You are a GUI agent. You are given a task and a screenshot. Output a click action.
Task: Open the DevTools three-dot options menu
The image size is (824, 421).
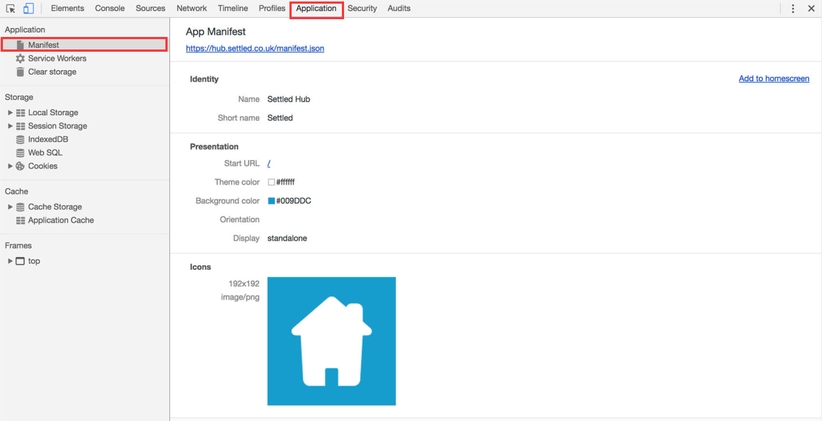pyautogui.click(x=793, y=8)
